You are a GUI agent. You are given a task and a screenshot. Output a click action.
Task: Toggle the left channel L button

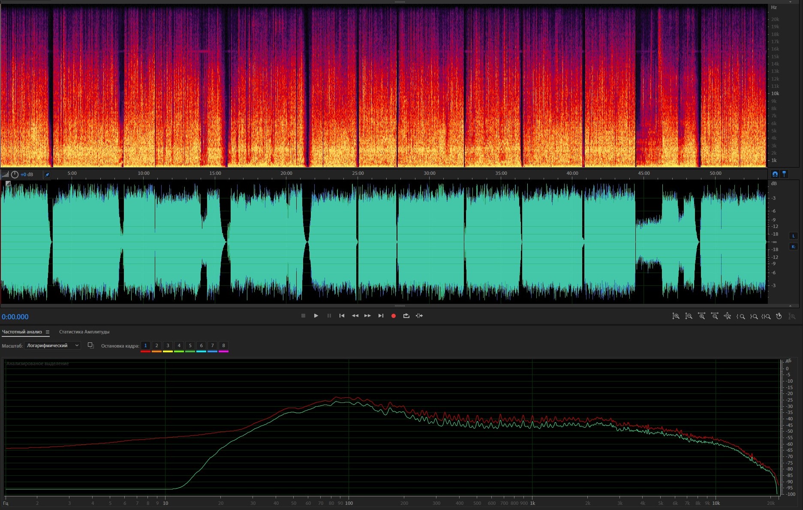tap(793, 236)
